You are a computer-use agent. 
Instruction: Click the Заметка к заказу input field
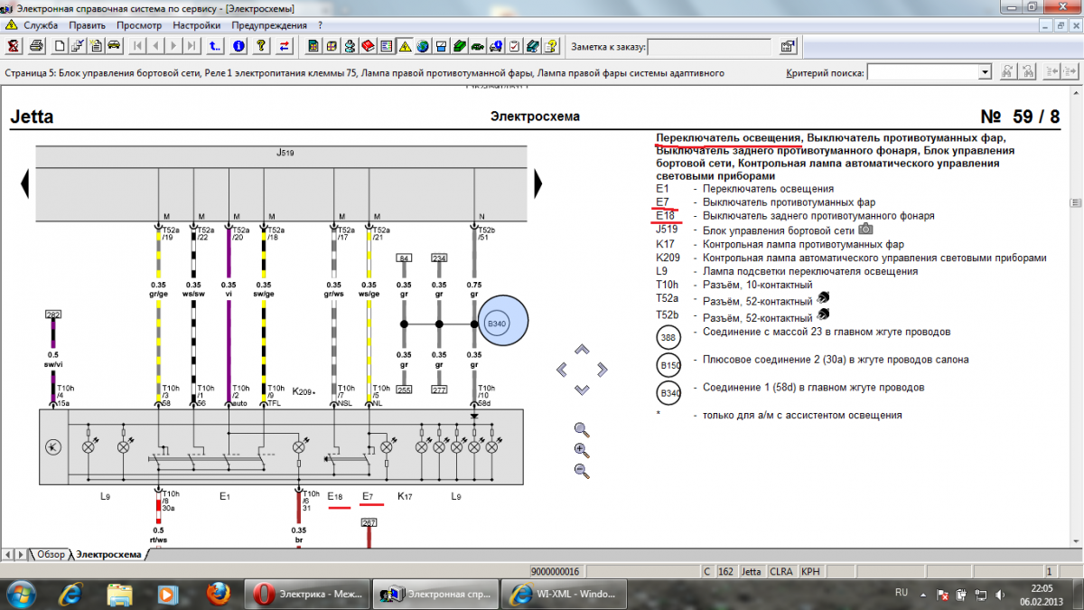(x=710, y=47)
